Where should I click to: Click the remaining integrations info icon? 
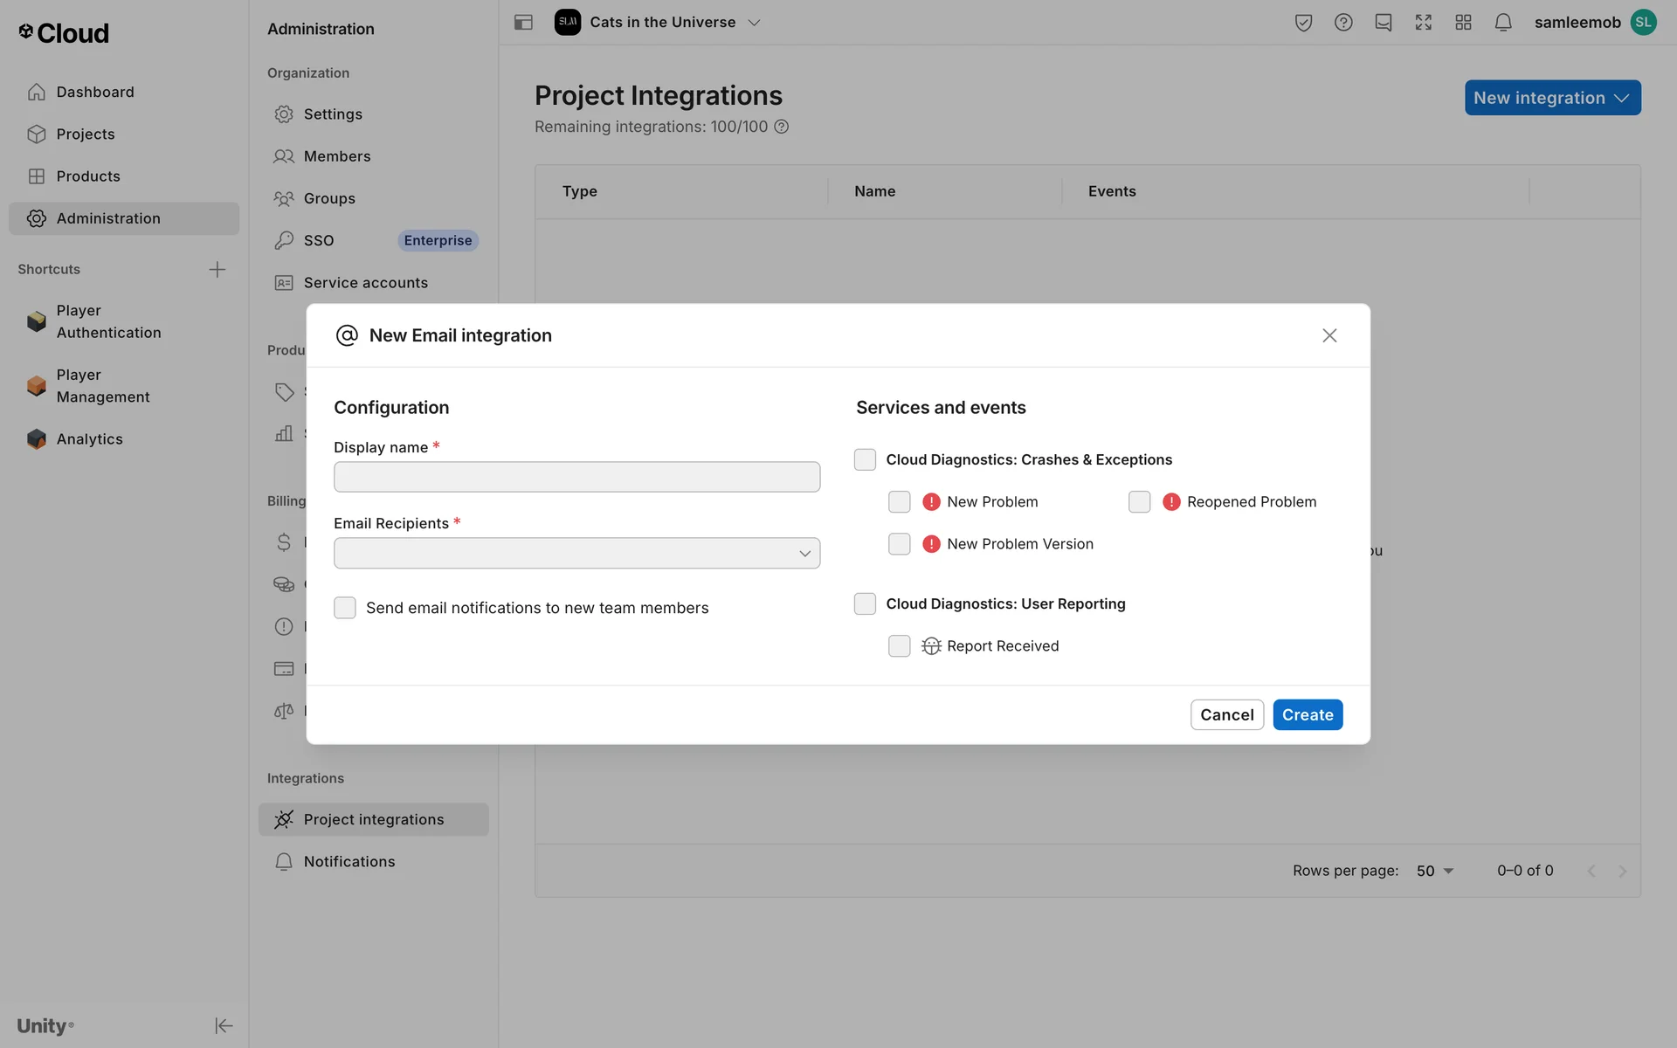(x=782, y=127)
